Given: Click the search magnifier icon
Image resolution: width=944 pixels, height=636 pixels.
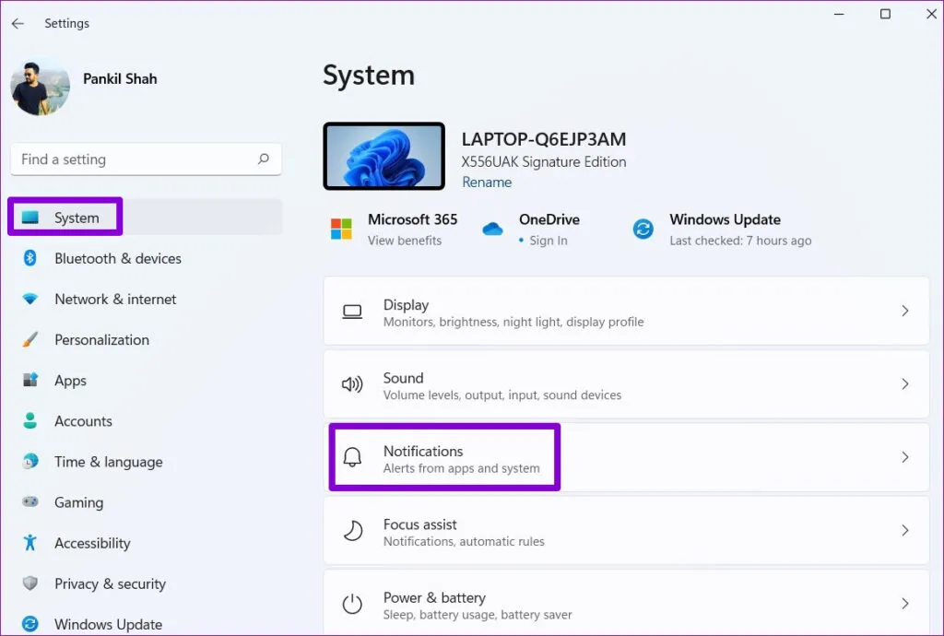Looking at the screenshot, I should pyautogui.click(x=264, y=159).
